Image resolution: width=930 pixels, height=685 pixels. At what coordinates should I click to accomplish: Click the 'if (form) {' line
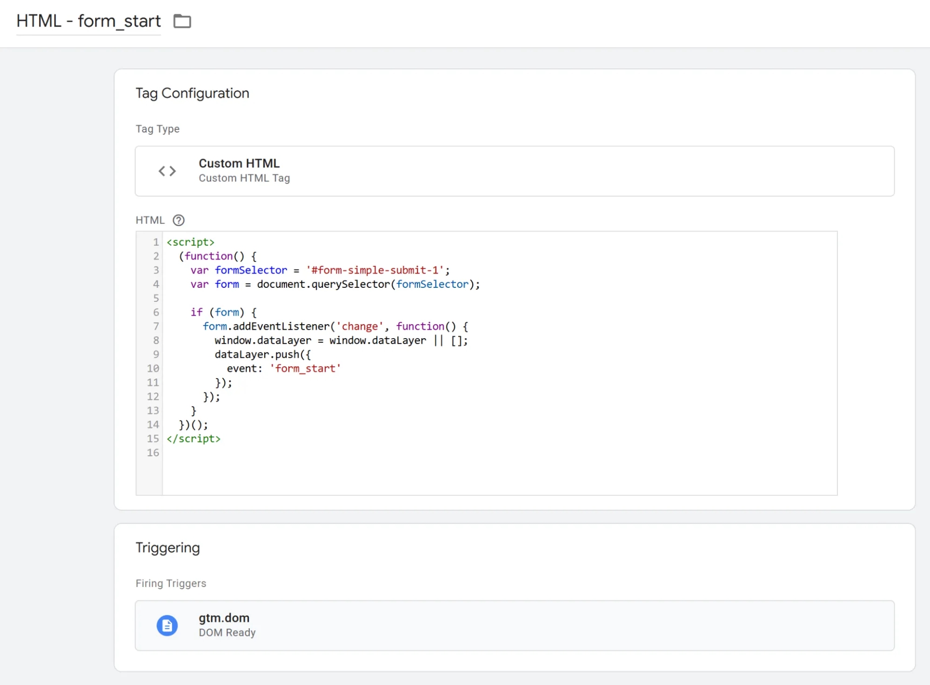(223, 312)
